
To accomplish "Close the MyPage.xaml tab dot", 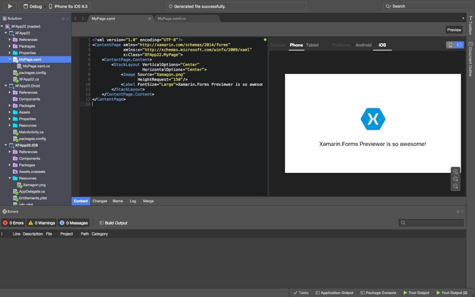I will coord(150,19).
